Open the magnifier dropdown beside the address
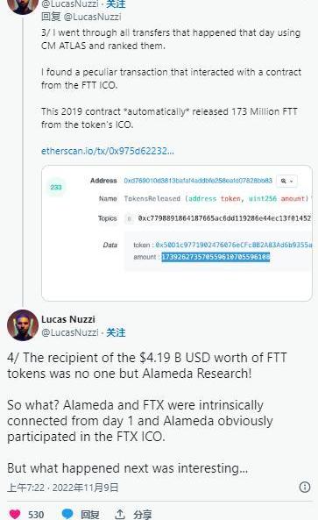Screen dimensions: 318x520 pos(286,181)
